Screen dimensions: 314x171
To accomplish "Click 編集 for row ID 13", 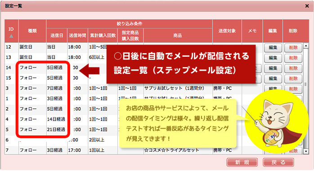I will (273, 58).
